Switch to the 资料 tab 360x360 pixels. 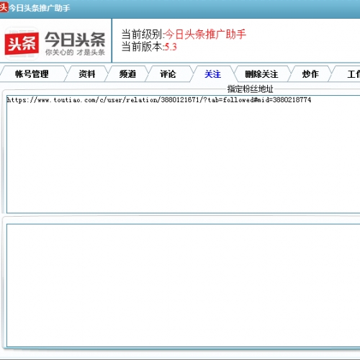pyautogui.click(x=87, y=74)
